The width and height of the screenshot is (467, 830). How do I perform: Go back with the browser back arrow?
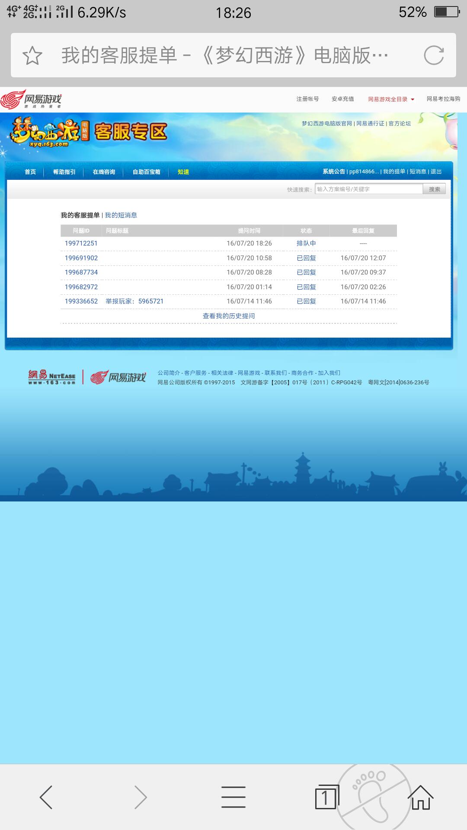(46, 797)
